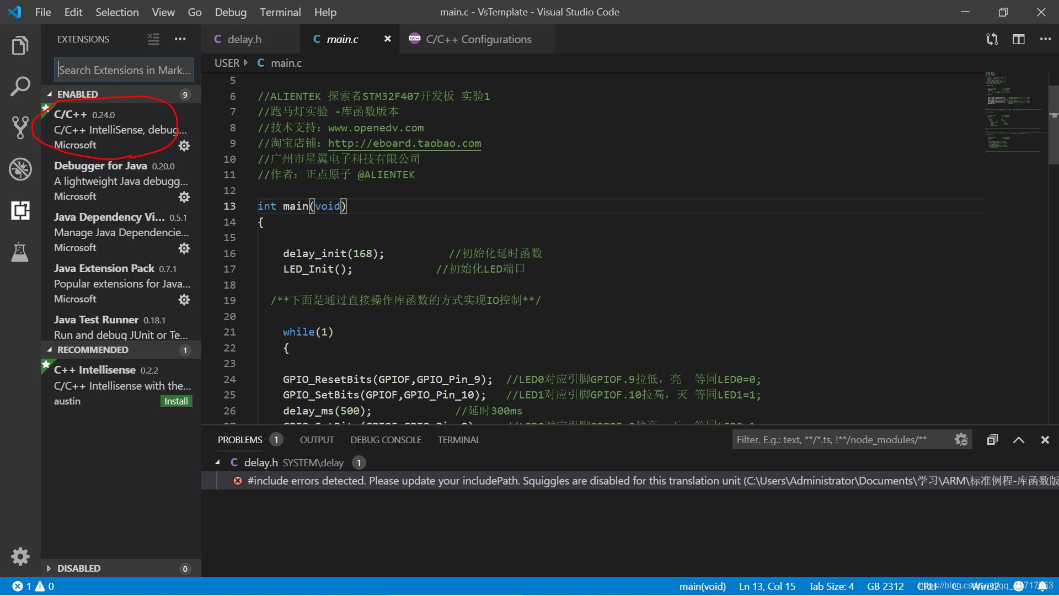Open C/C++ extension manage gear
Viewport: 1059px width, 596px height.
tap(184, 146)
